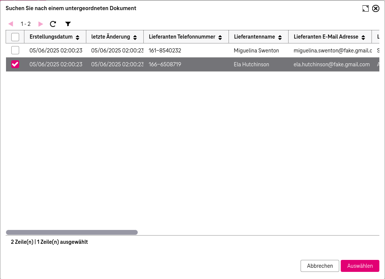The height and width of the screenshot is (279, 385).
Task: Go to the previous page arrow
Action: 11,24
